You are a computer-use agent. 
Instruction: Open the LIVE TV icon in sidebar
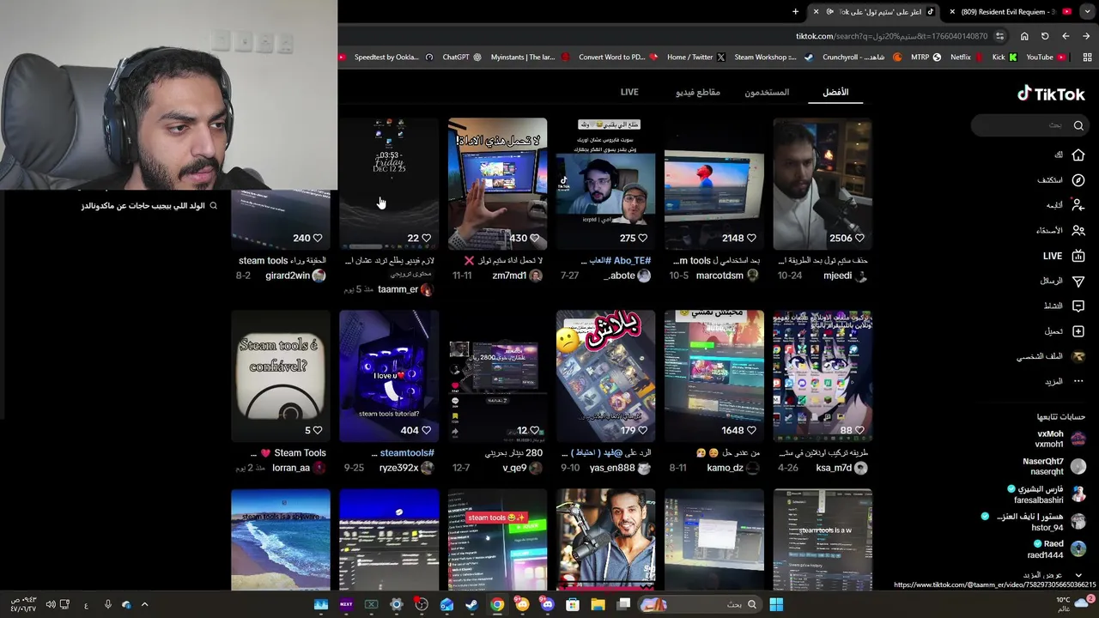tap(1078, 256)
